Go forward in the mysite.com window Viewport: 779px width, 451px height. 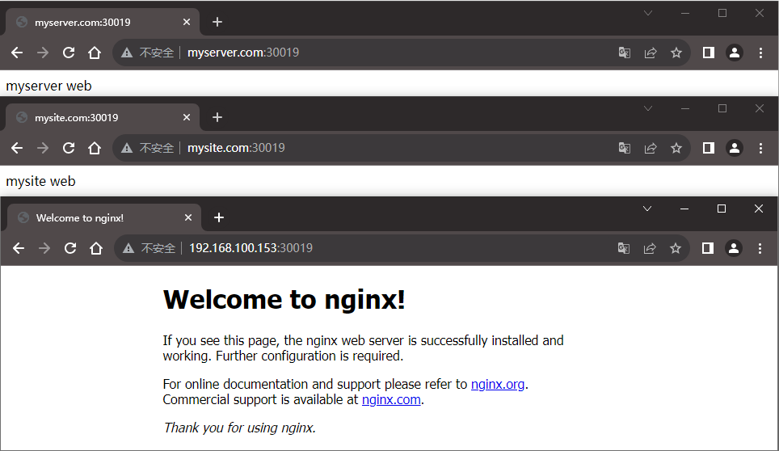43,148
